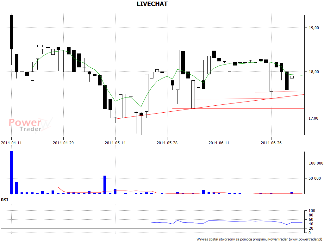Click the RSI 100 axis label
The height and width of the screenshot is (243, 324).
pyautogui.click(x=312, y=211)
